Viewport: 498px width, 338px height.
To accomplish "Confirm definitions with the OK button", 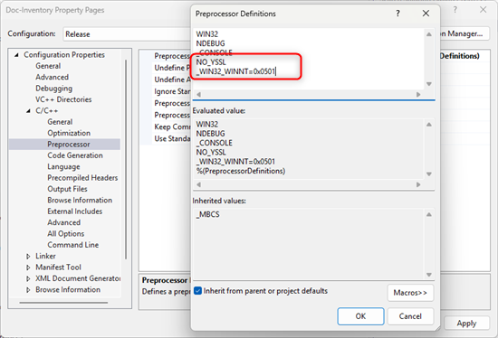I will [x=360, y=316].
